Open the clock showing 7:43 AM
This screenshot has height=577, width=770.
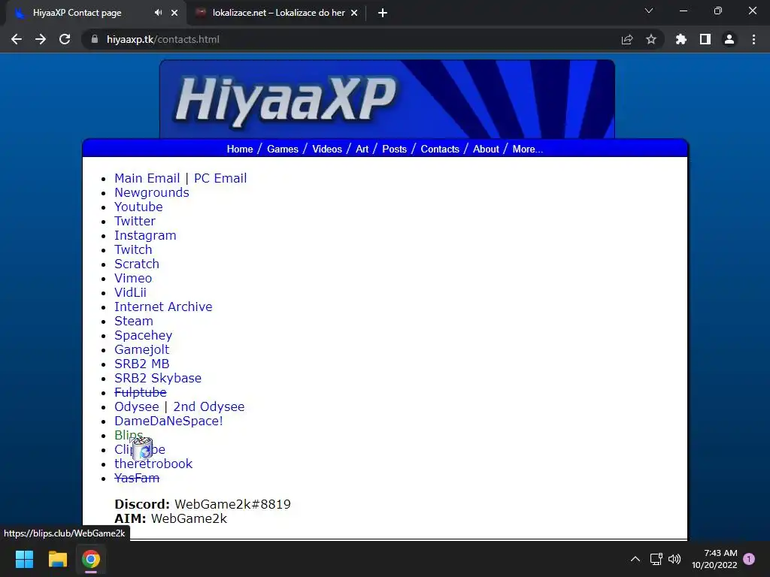pos(714,559)
